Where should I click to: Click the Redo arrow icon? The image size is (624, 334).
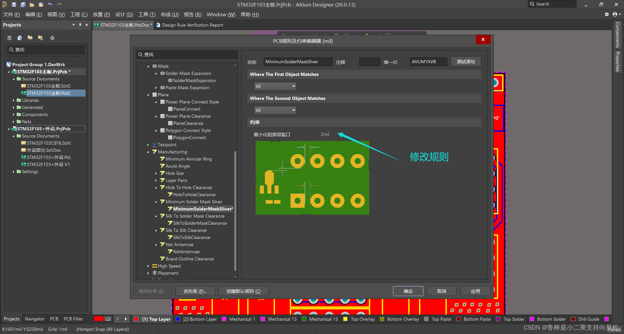coord(59,4)
